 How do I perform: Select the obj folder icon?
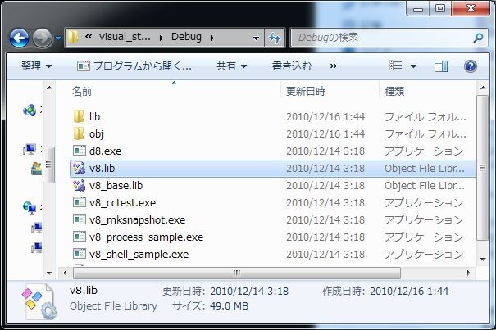[79, 133]
